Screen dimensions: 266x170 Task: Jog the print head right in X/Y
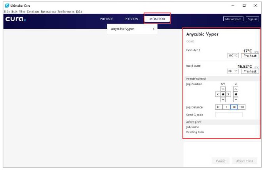[228, 94]
